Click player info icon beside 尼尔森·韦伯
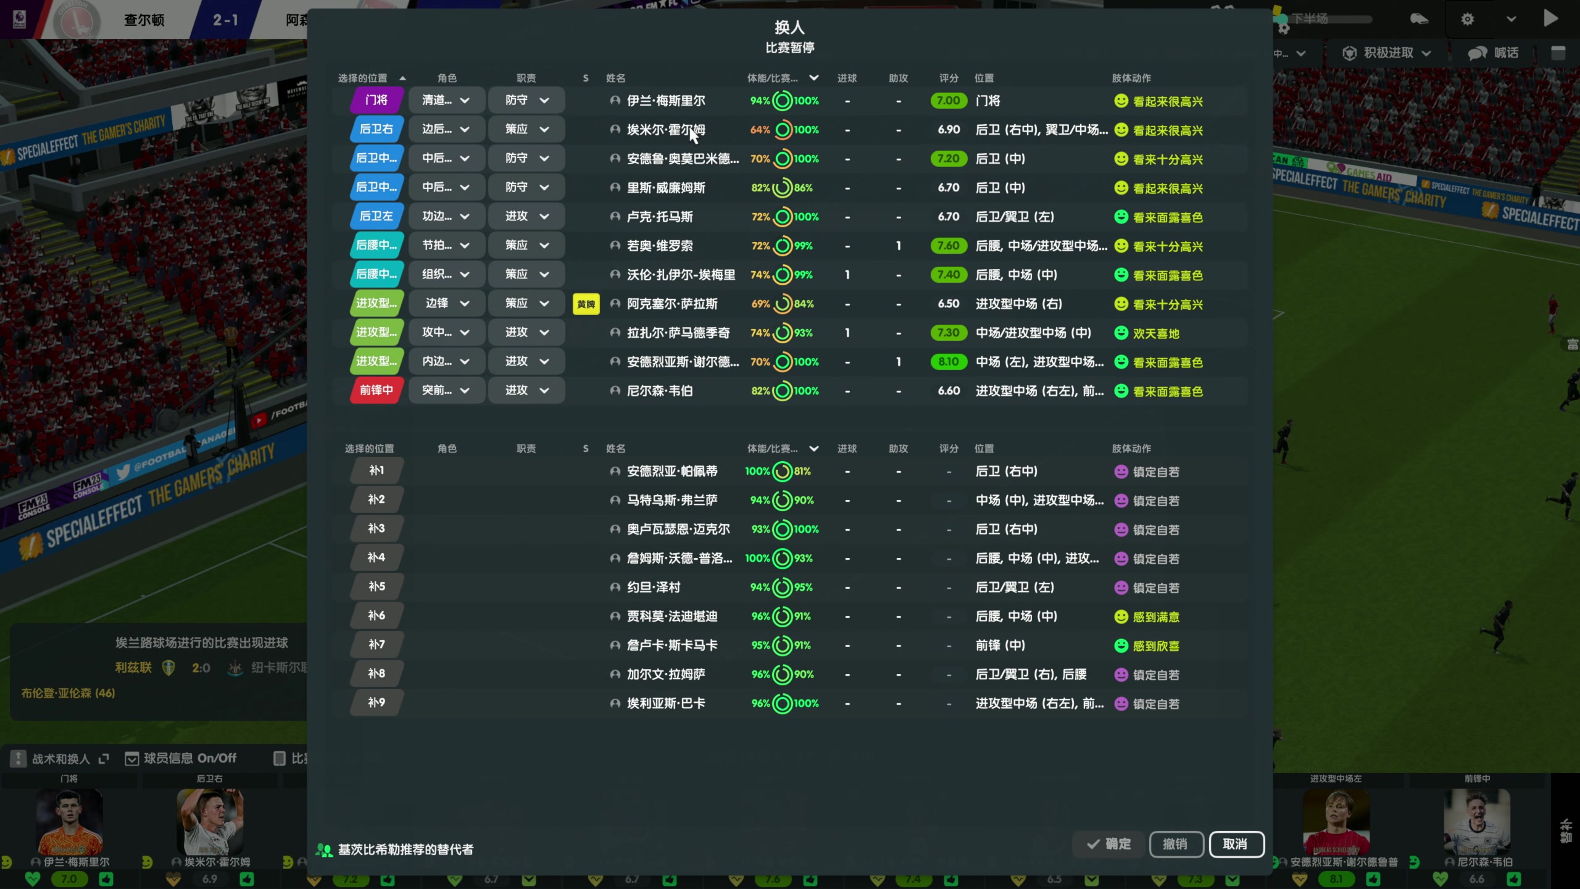 click(615, 391)
